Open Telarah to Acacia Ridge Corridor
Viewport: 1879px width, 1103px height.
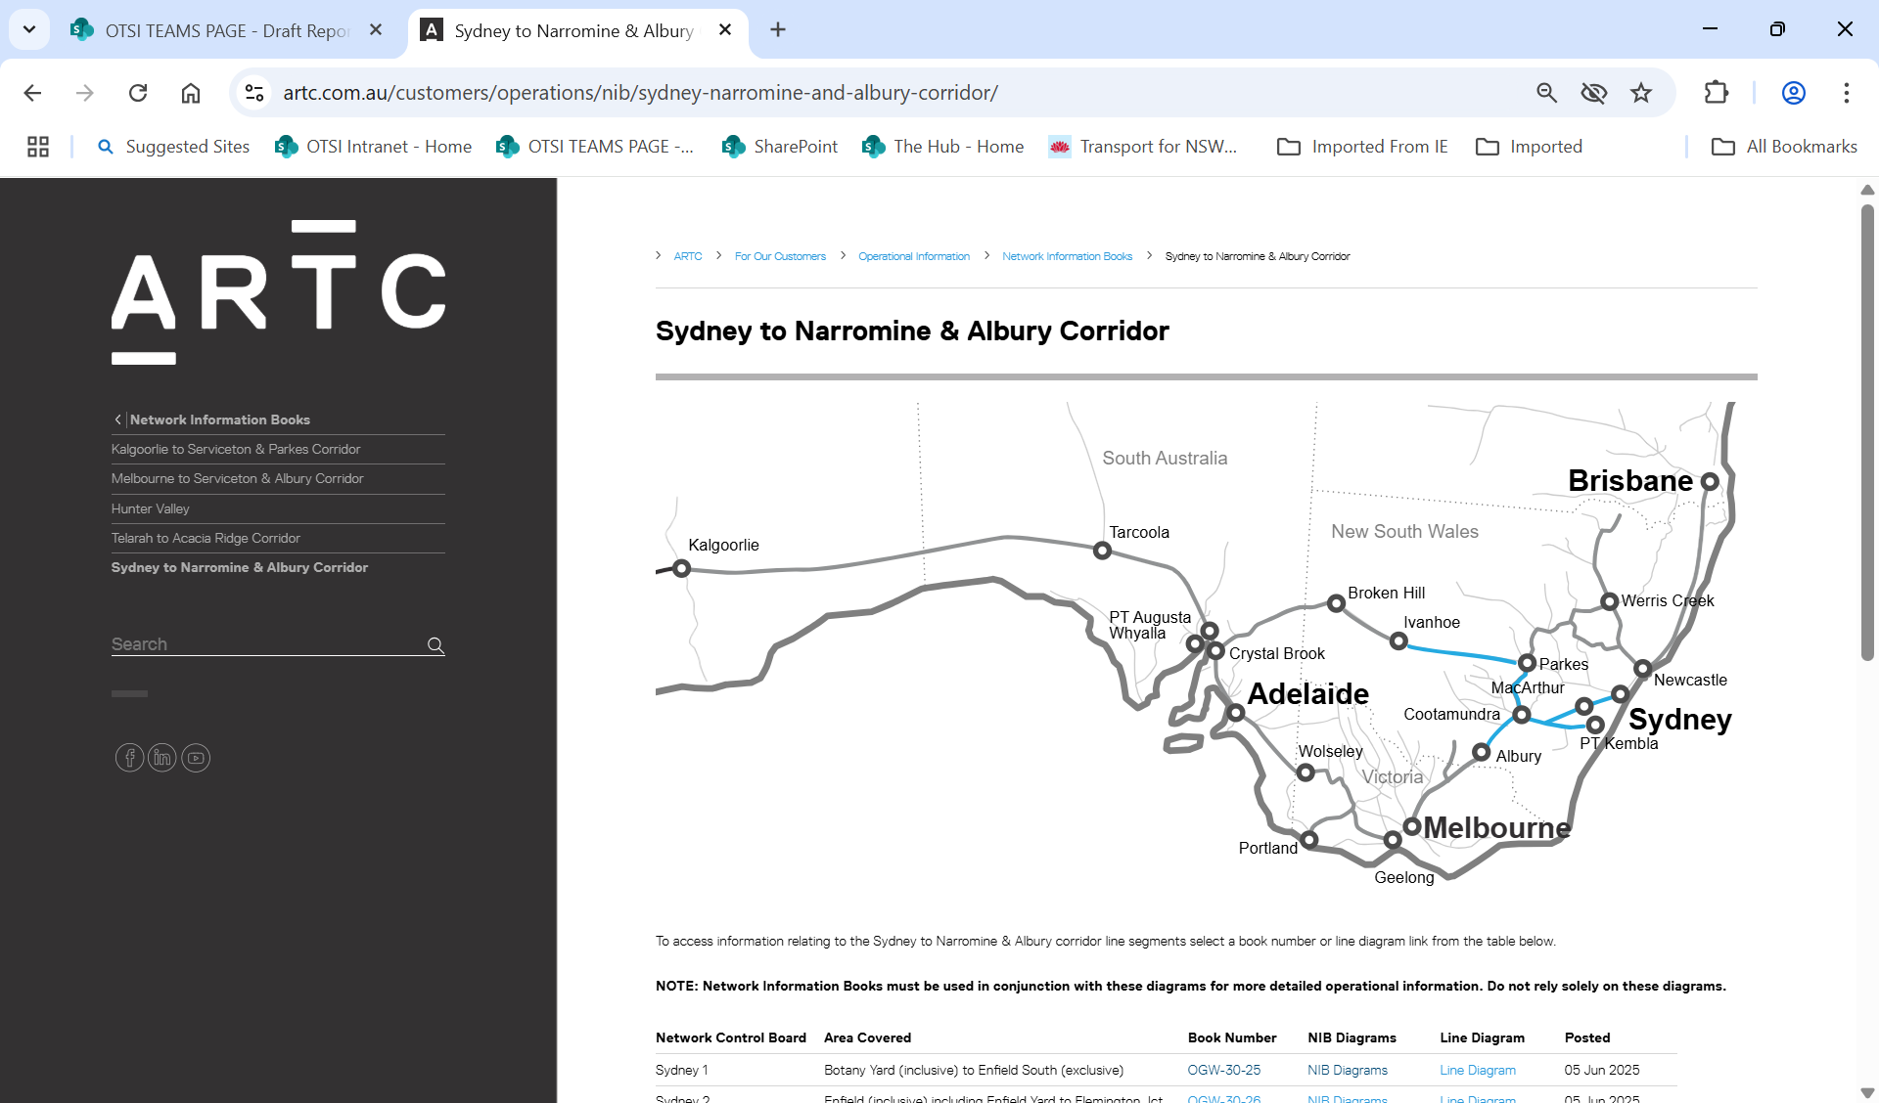(x=206, y=538)
